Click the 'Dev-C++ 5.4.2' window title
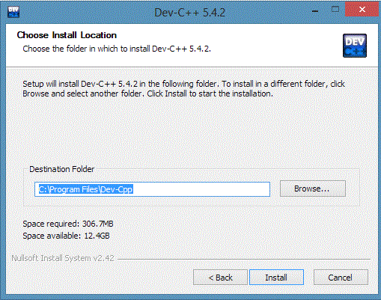Screen dimensions: 381x300 pos(189,12)
